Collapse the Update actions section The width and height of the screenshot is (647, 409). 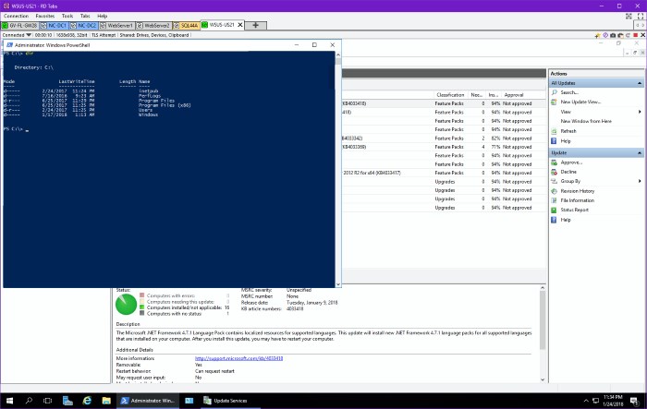point(640,153)
